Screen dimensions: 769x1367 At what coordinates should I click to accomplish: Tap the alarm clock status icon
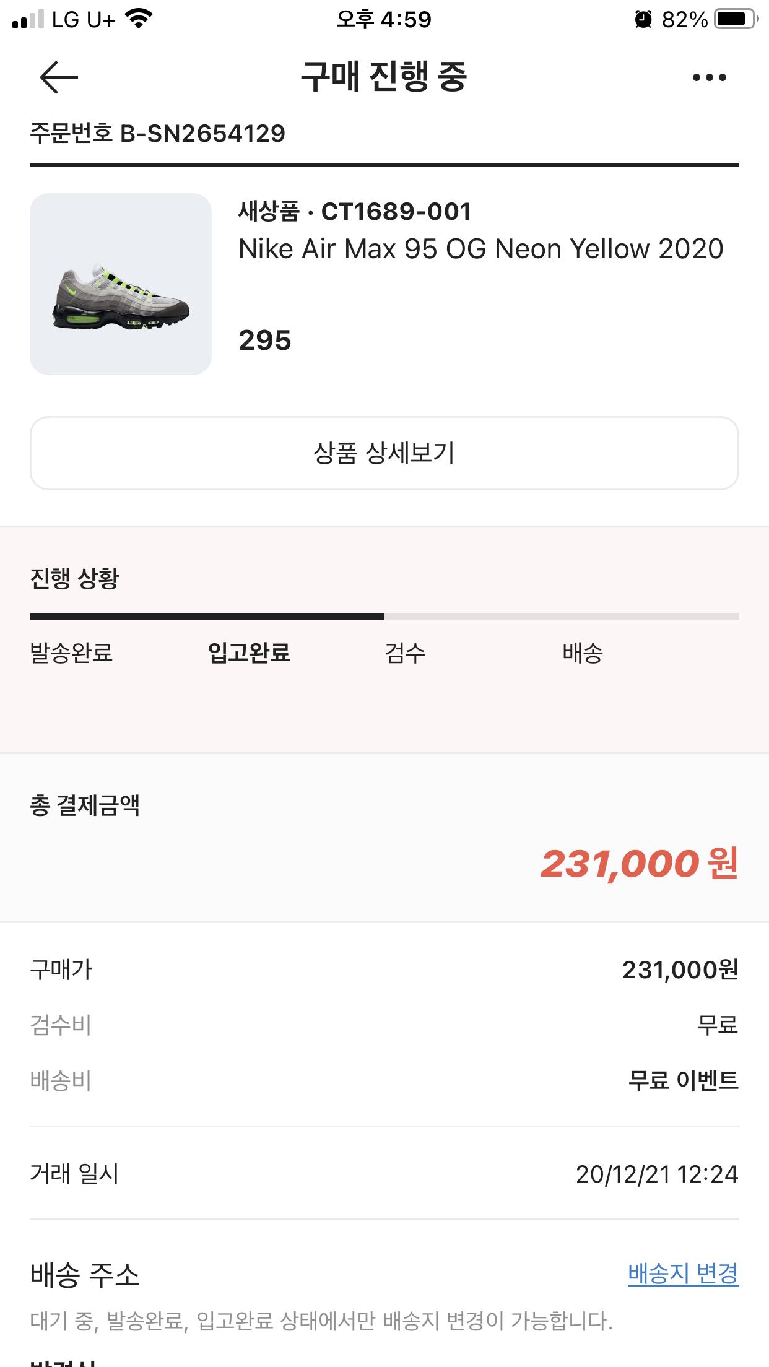point(643,20)
